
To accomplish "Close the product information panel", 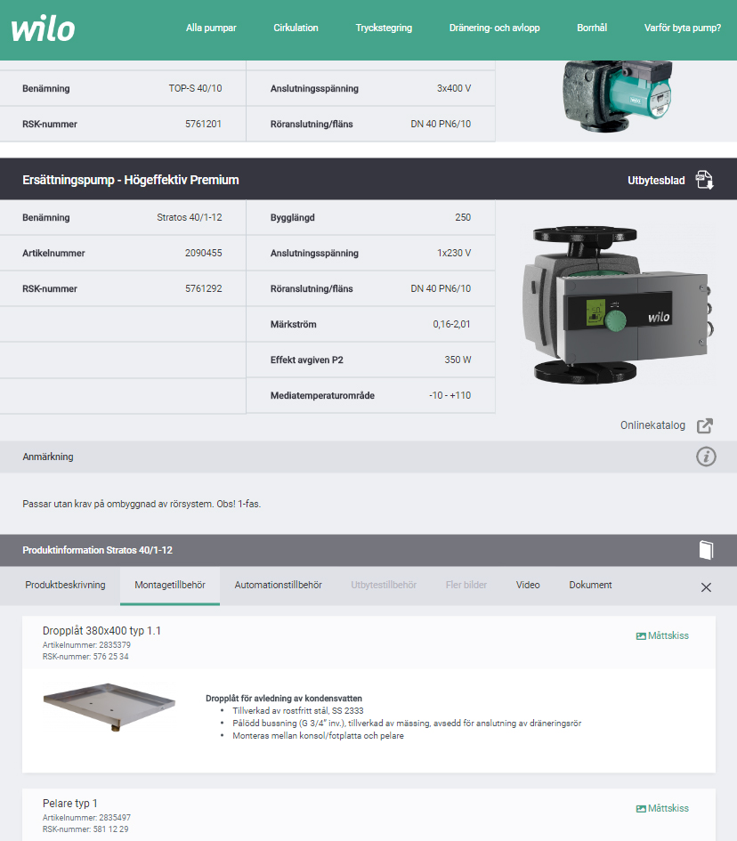I will click(706, 587).
